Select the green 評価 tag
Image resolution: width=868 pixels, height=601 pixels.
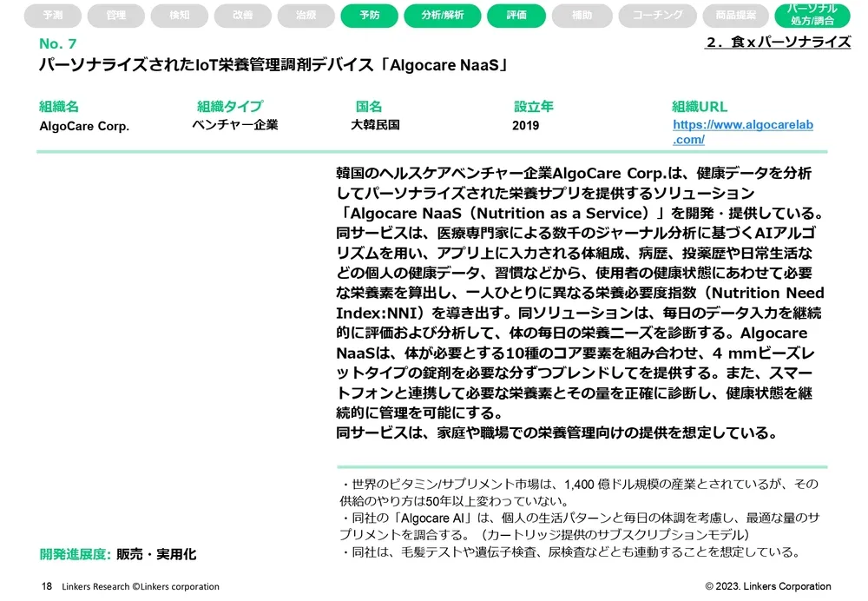(516, 15)
